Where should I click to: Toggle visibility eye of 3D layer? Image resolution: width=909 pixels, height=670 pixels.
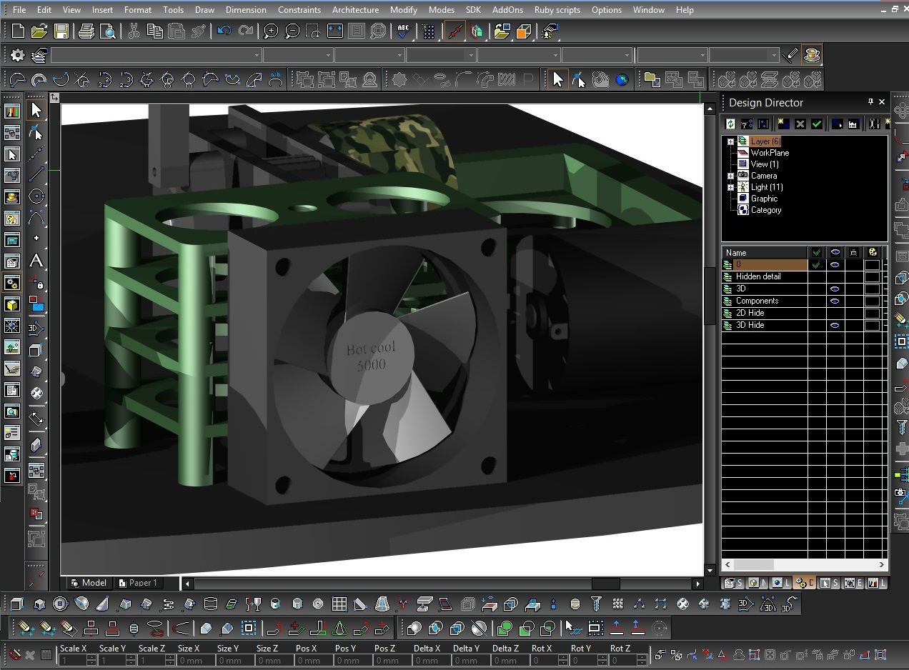coord(835,289)
